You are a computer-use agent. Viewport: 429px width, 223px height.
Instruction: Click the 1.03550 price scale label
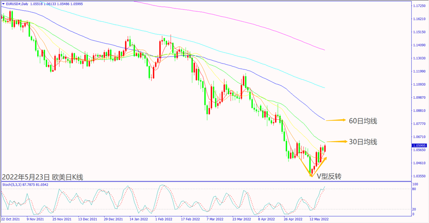pos(419,175)
